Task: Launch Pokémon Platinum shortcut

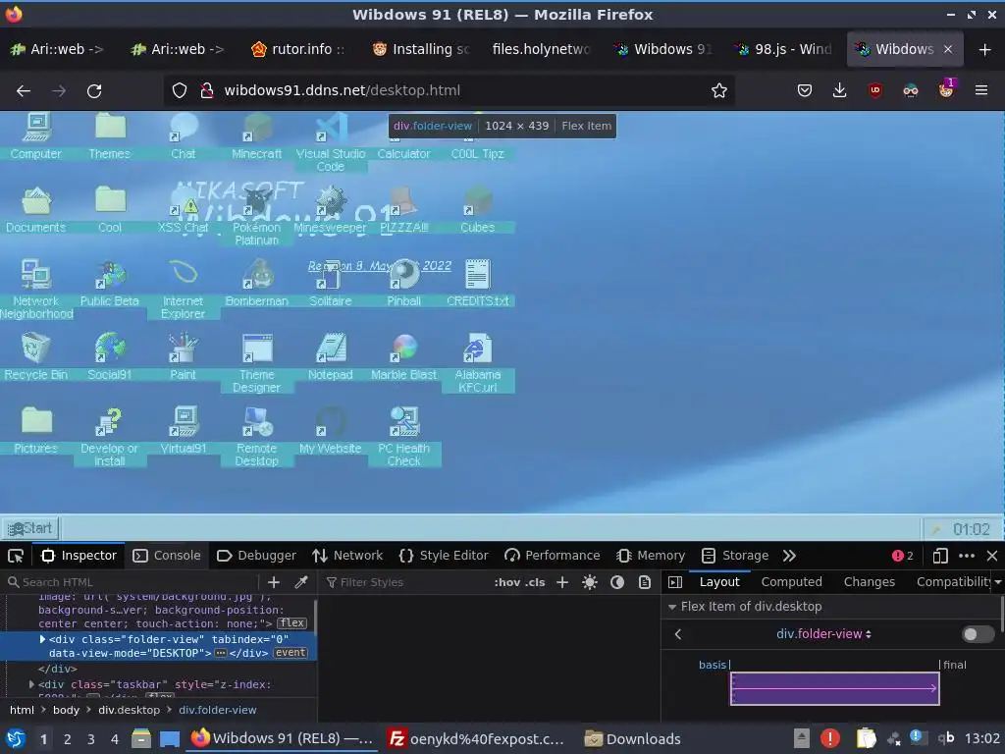Action: click(257, 216)
